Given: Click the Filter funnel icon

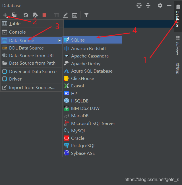Looking at the screenshot, I should (86, 15).
